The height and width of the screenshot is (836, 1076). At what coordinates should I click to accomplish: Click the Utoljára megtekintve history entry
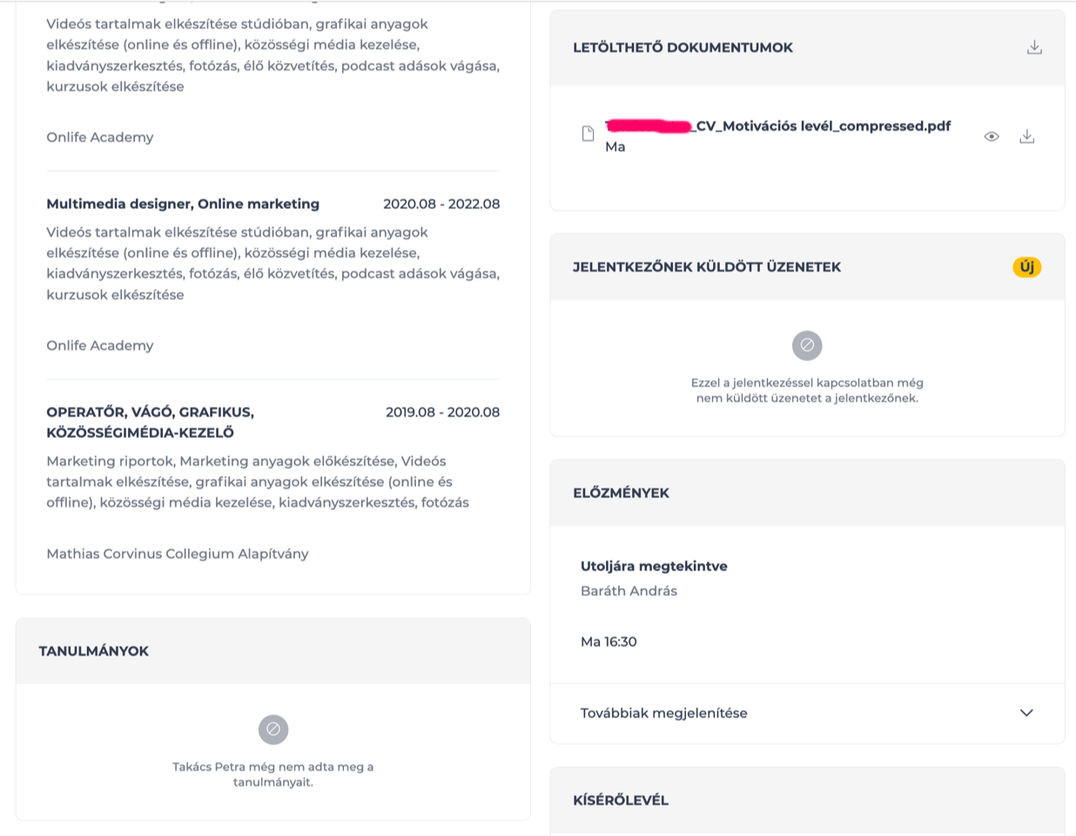(x=654, y=566)
